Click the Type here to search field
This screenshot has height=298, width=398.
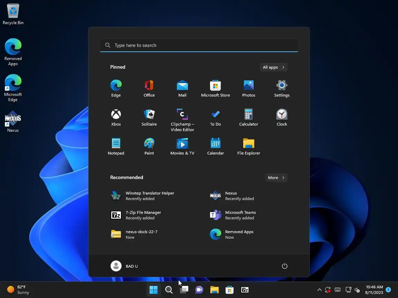(x=199, y=45)
